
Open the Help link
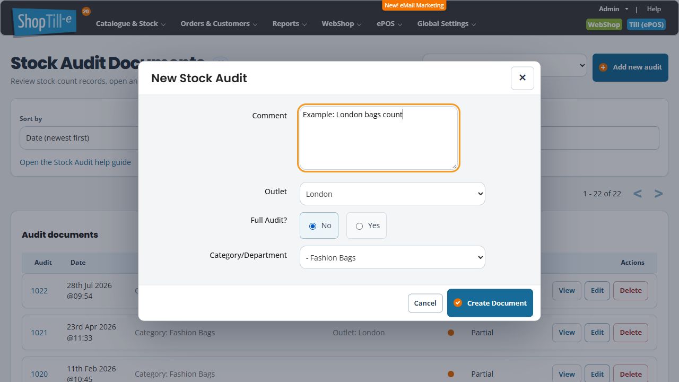(x=654, y=9)
